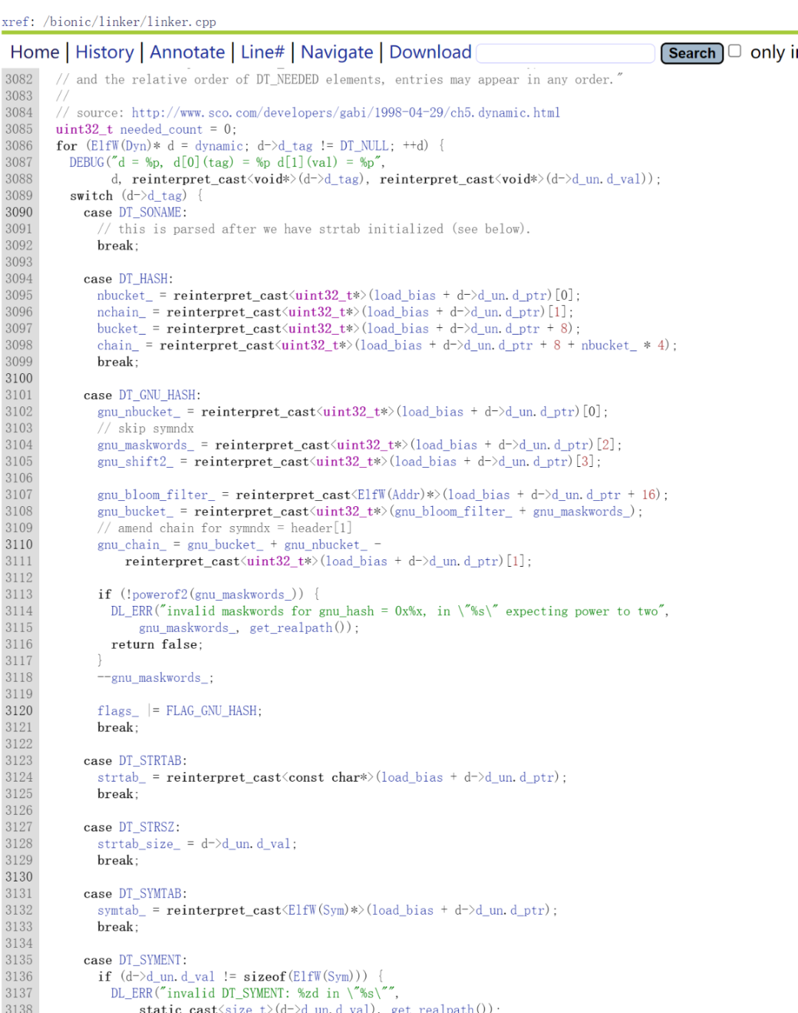Open gnu_chain_ symbol link
Screen dimensions: 798x1013
(x=132, y=545)
